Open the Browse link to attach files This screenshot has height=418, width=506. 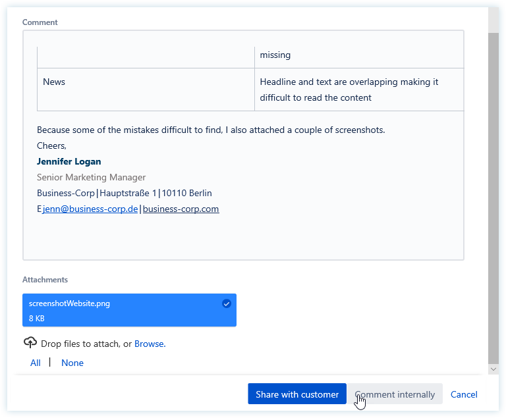click(149, 344)
